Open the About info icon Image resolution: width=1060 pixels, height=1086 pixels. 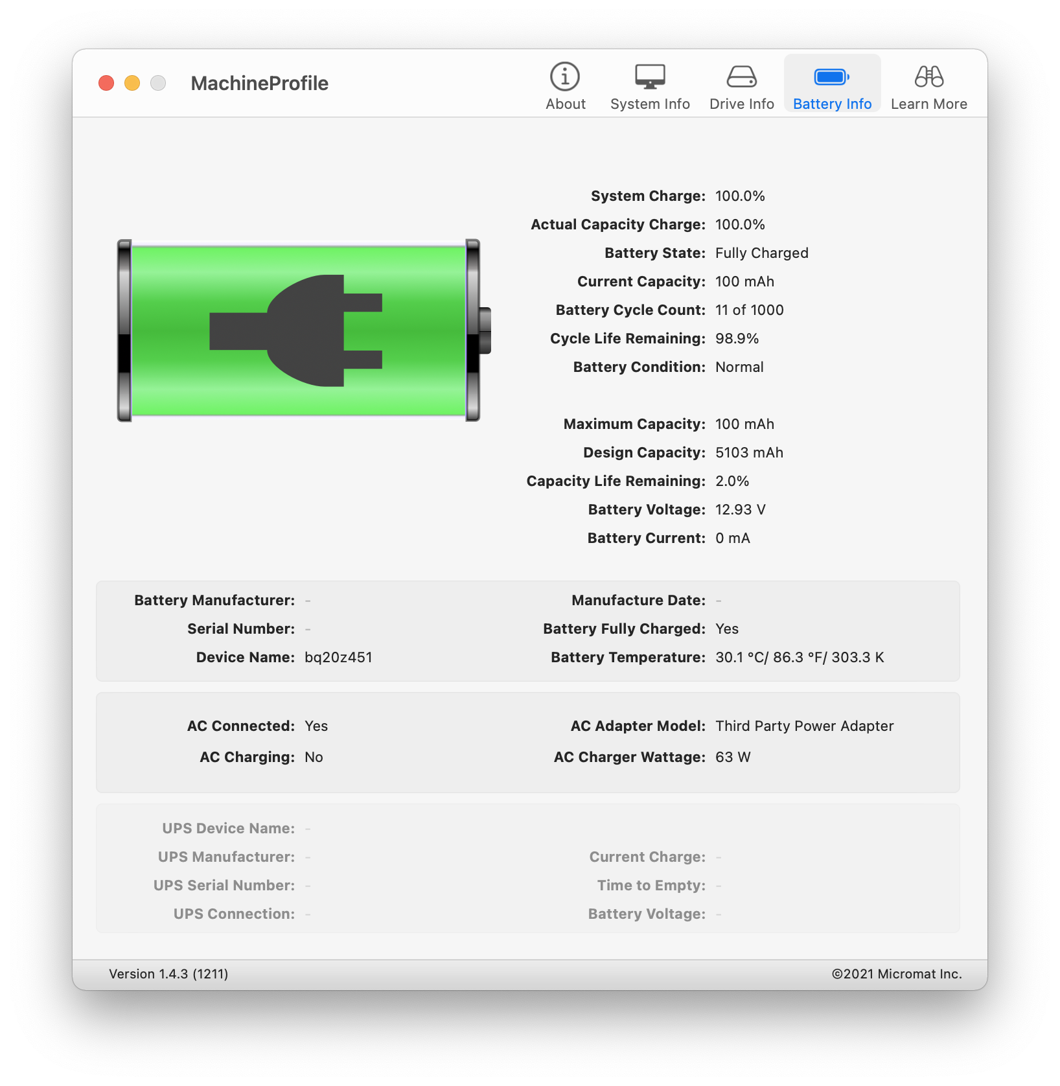point(565,77)
